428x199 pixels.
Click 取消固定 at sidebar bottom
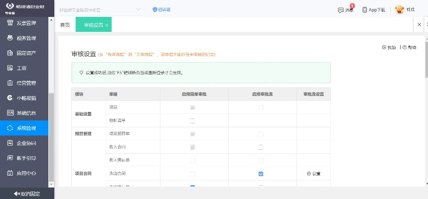coord(27,194)
